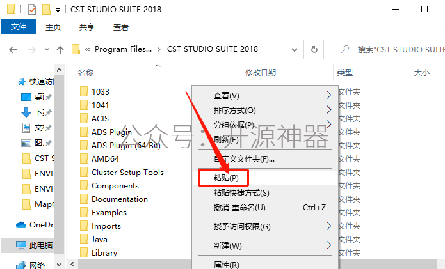Image resolution: width=445 pixels, height=269 pixels.
Task: Choose 粘贴(P) from context menu
Action: (265, 178)
